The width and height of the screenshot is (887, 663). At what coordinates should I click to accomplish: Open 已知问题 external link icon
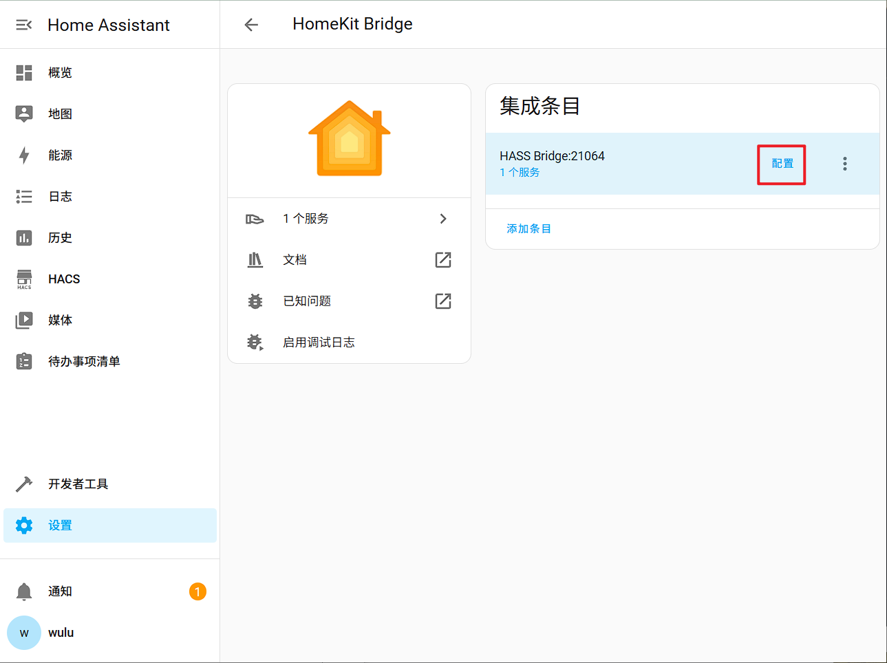point(443,301)
